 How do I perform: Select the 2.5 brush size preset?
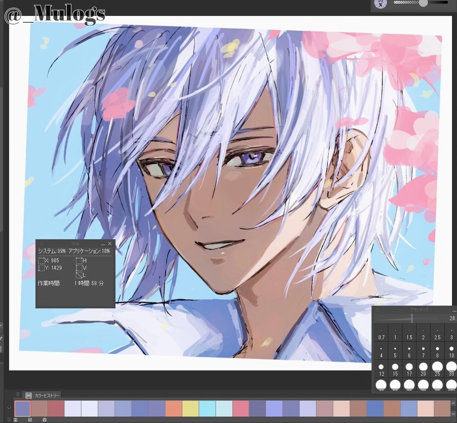click(x=437, y=332)
